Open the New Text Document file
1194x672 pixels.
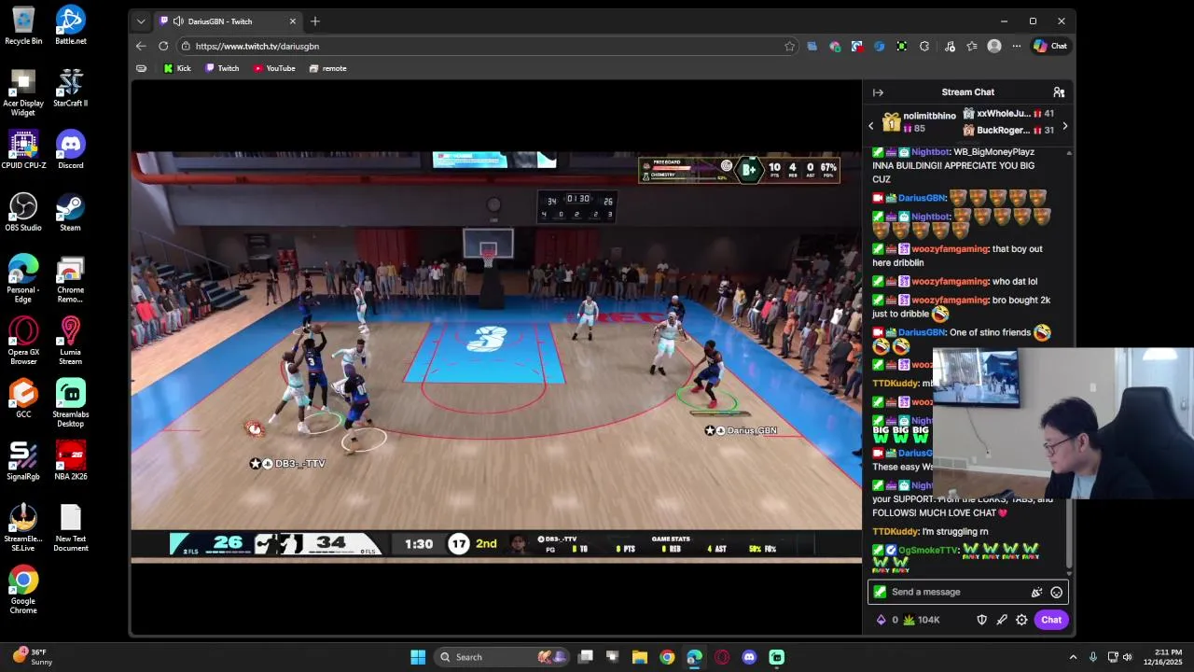70,528
